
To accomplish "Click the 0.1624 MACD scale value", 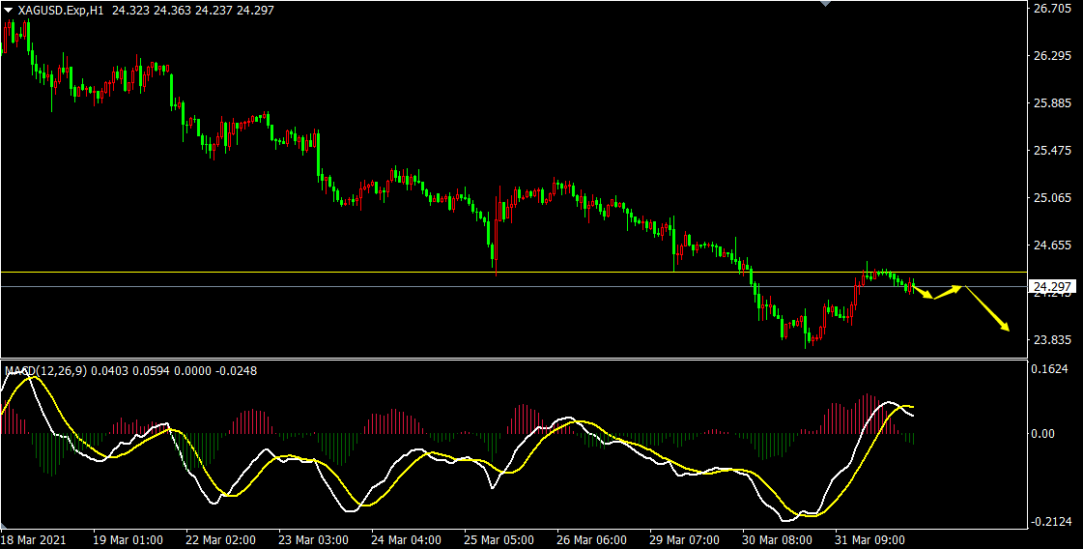I will pyautogui.click(x=1052, y=370).
